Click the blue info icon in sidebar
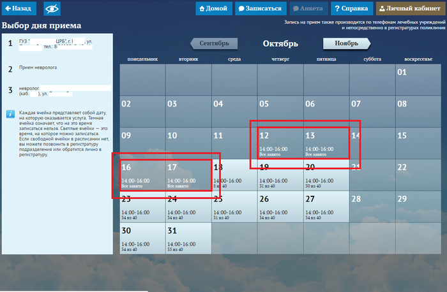Viewport: 447px width, 292px height. pos(10,114)
